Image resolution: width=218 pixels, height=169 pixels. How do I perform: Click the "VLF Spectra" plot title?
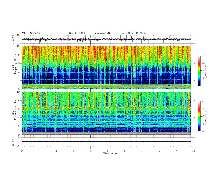click(31, 33)
